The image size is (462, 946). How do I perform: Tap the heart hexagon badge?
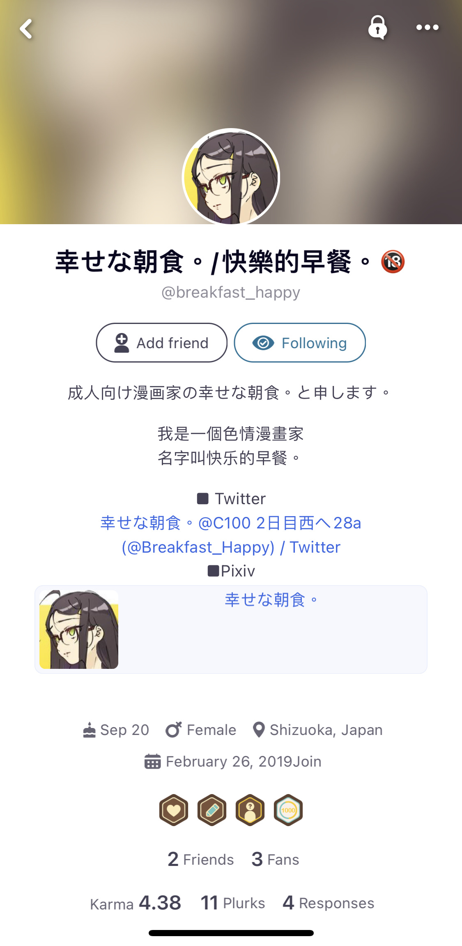pyautogui.click(x=174, y=810)
